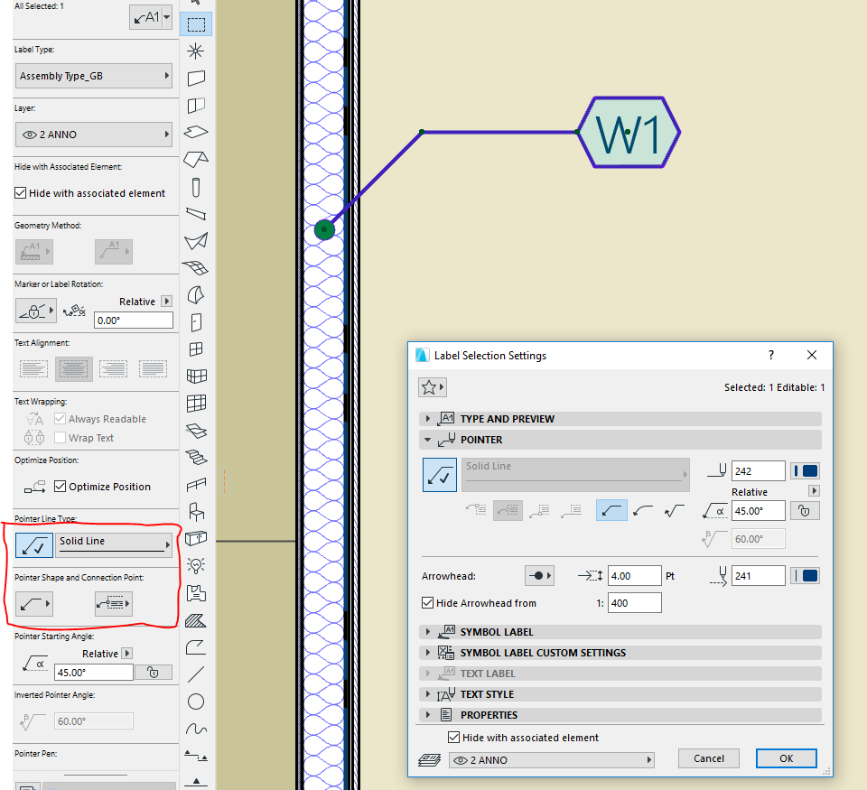
Task: Select the Stair tool in the toolbox
Action: pyautogui.click(x=196, y=457)
